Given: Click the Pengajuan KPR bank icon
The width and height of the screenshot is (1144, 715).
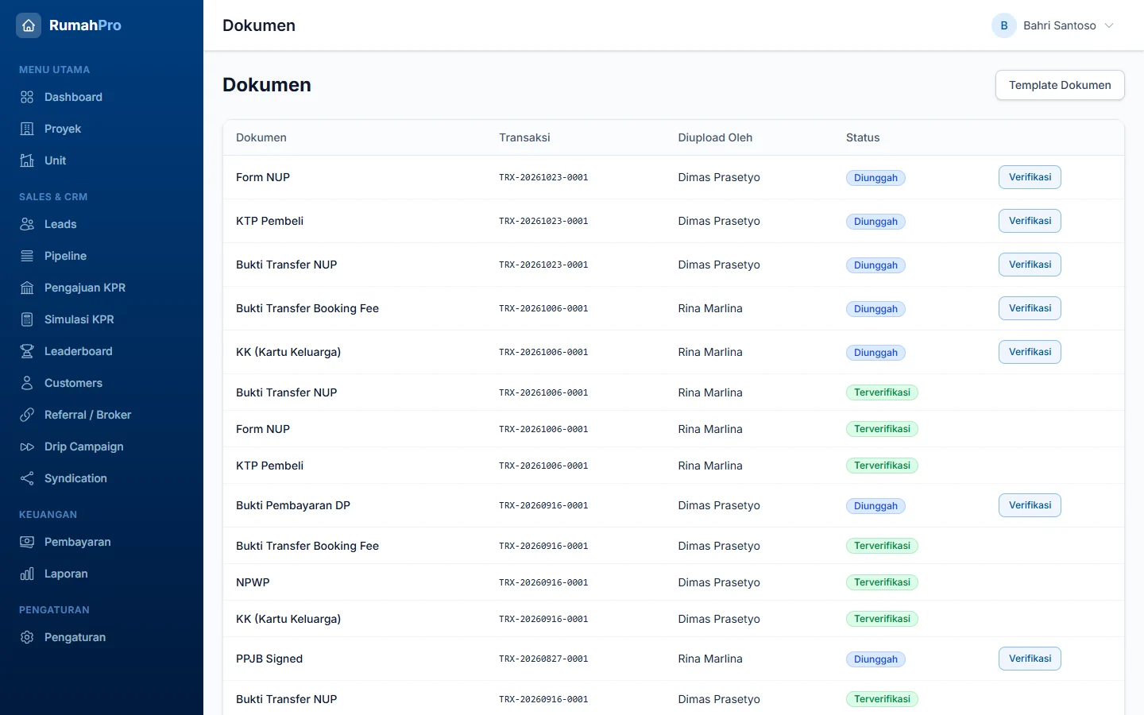Looking at the screenshot, I should [27, 288].
